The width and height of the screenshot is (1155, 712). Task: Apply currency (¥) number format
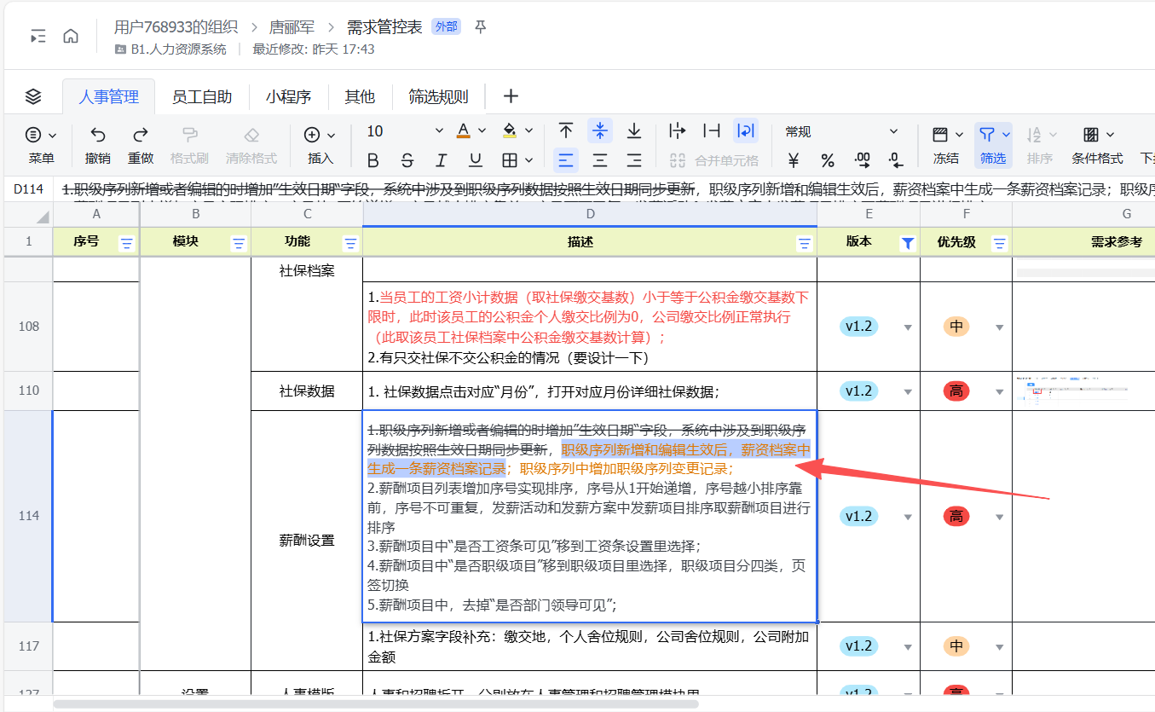point(794,160)
